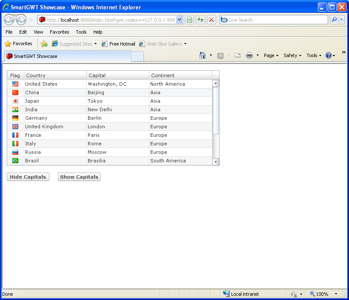Click the Local intranet zone icon

pos(226,294)
